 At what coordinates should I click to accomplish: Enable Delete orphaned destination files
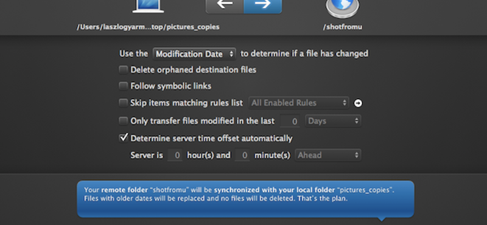tap(124, 70)
